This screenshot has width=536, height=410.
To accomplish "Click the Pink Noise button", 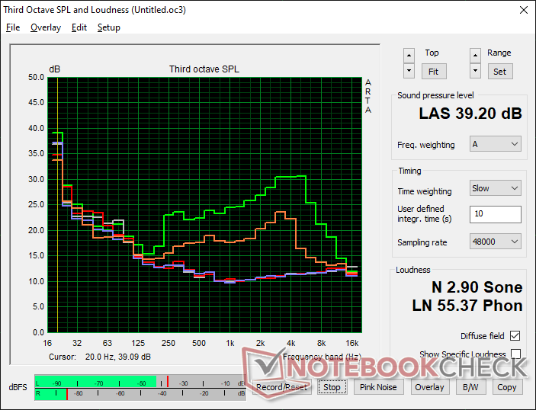I will tap(378, 387).
